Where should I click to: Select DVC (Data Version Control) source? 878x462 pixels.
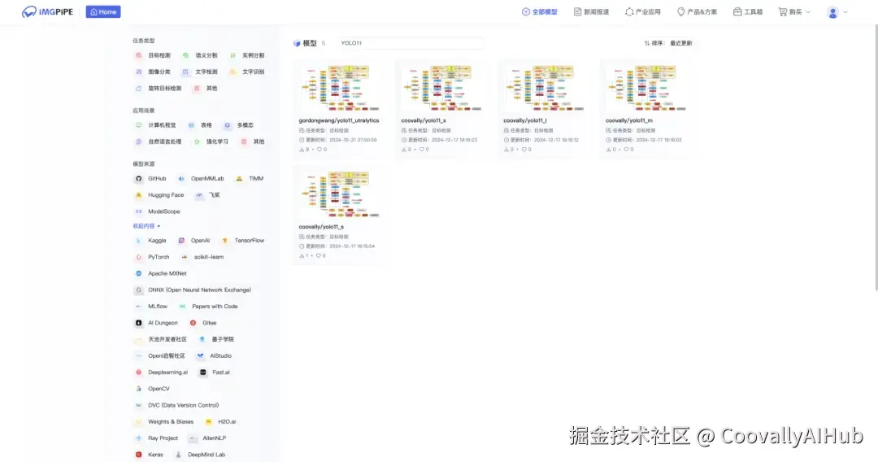(177, 405)
